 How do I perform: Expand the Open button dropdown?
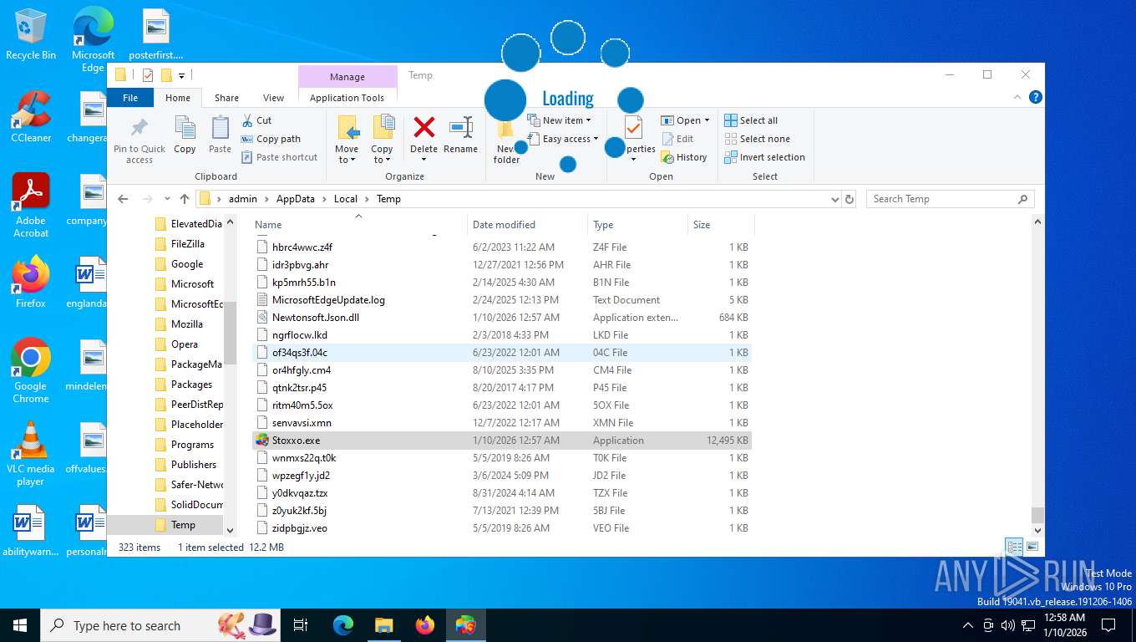click(x=707, y=120)
